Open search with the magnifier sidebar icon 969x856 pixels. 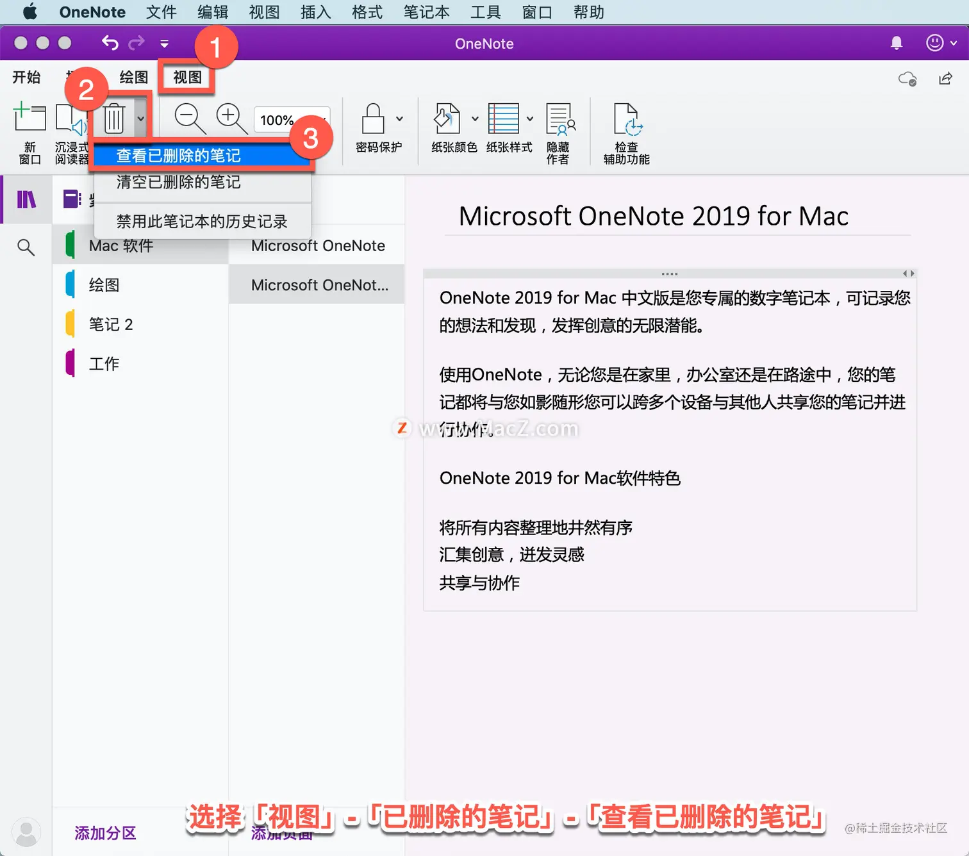(26, 247)
